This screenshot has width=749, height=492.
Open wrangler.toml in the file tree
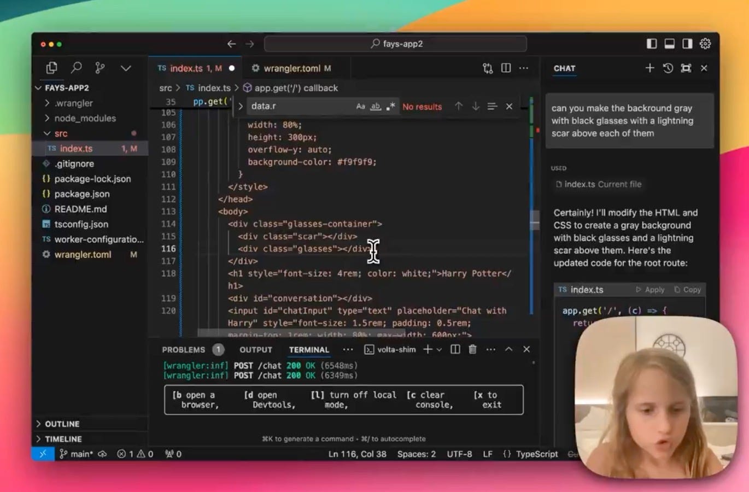click(x=90, y=254)
